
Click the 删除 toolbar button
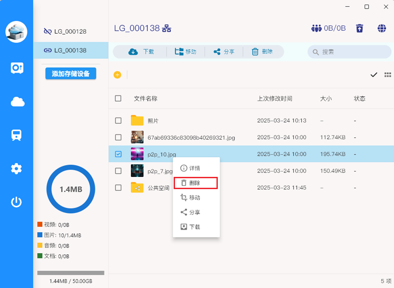click(x=262, y=52)
